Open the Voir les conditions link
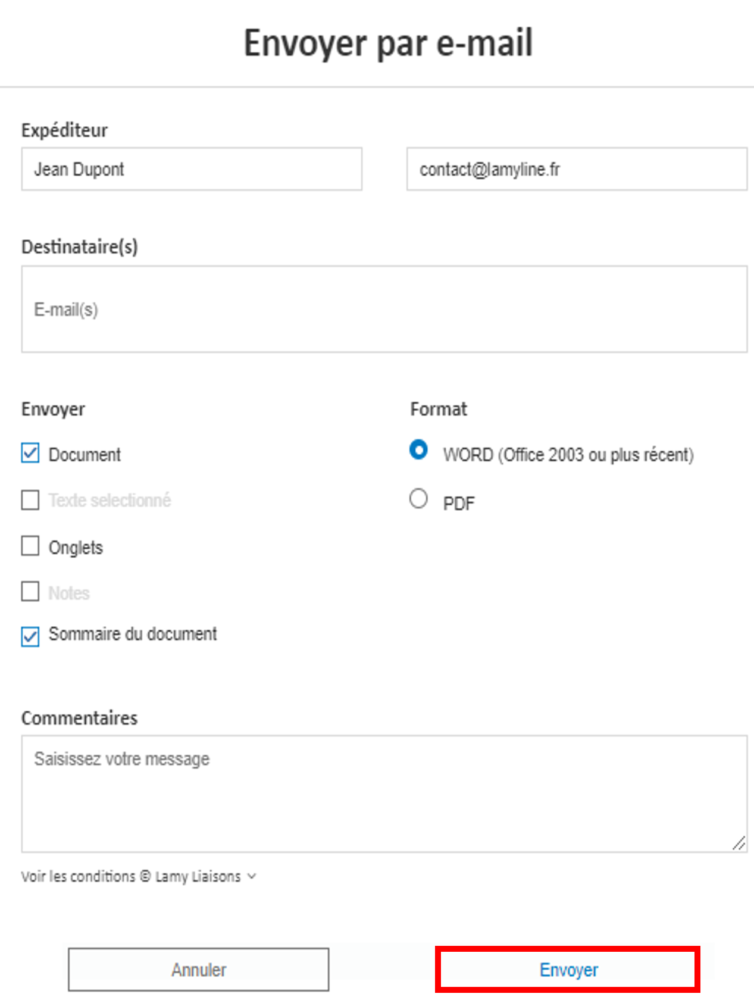This screenshot has width=754, height=1000. [131, 876]
